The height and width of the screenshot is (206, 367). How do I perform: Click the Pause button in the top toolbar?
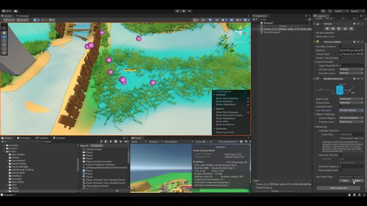[x=183, y=11]
